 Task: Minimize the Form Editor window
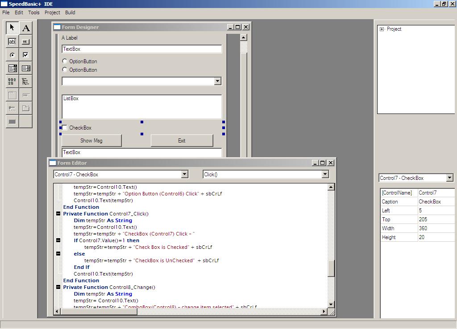pos(315,163)
